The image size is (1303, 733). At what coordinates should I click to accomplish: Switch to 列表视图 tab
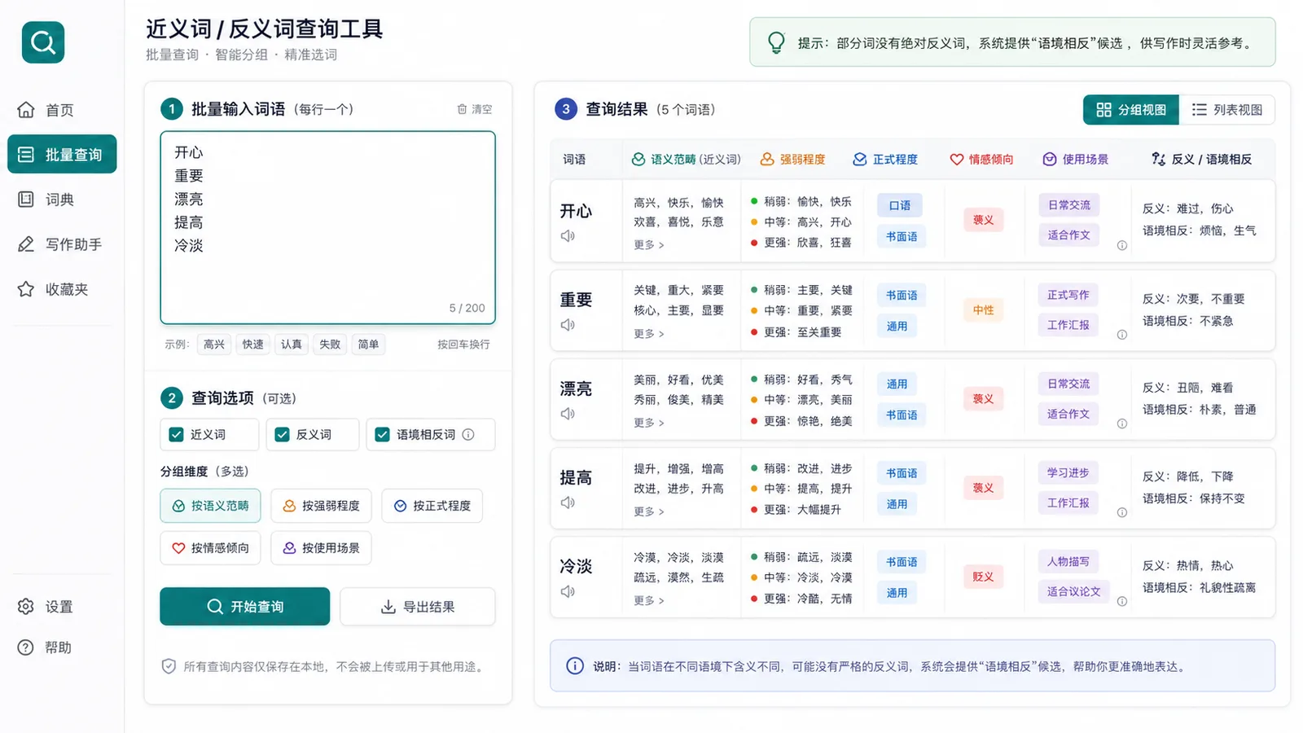tap(1226, 110)
